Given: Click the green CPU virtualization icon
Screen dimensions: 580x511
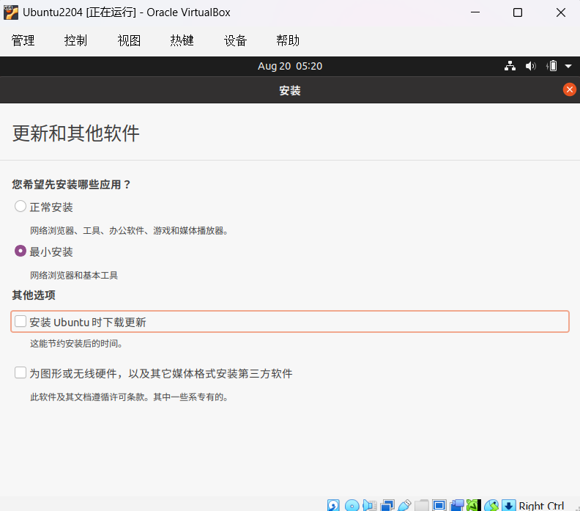Looking at the screenshot, I should pyautogui.click(x=474, y=505).
